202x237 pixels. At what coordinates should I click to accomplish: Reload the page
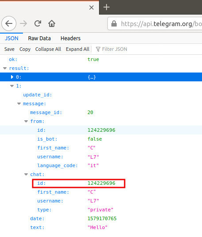coord(38,23)
